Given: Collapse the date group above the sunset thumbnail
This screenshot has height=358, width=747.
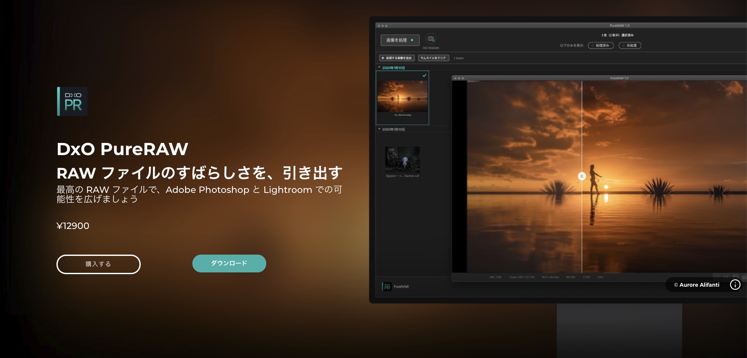Looking at the screenshot, I should (379, 68).
